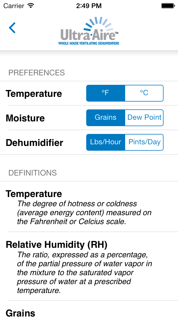This screenshot has height=317, width=178.
Task: Switch temperature to °C
Action: [144, 93]
